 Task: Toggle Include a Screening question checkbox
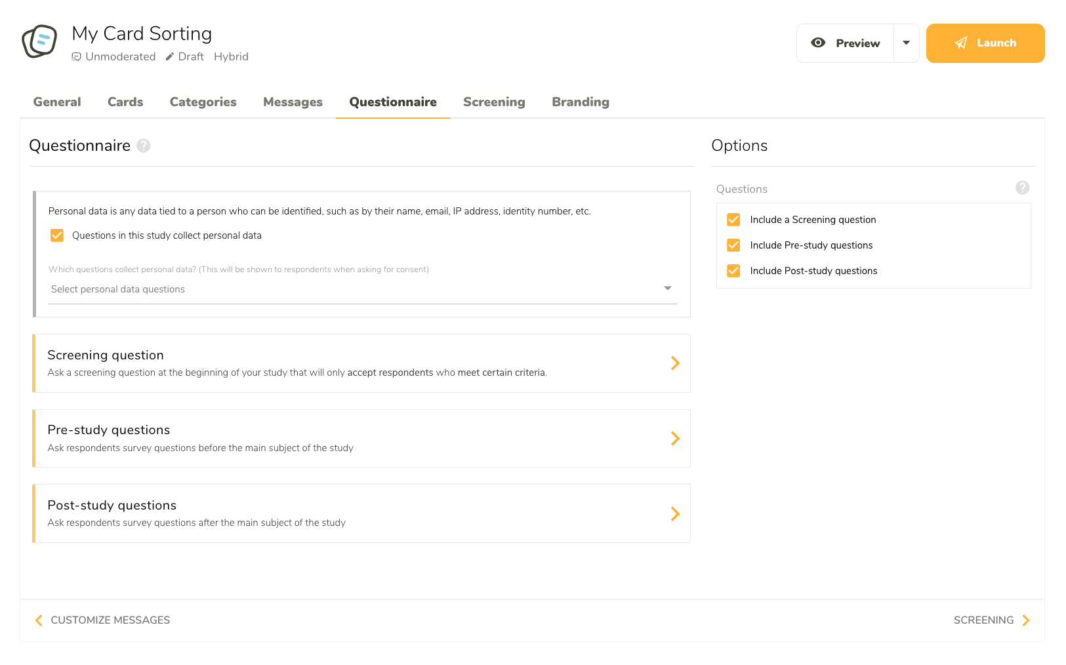click(x=733, y=220)
